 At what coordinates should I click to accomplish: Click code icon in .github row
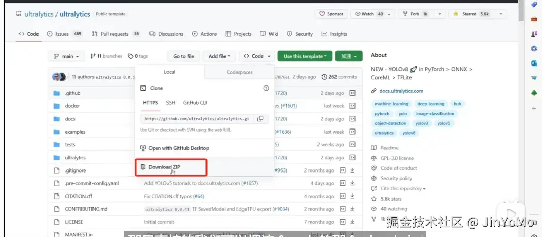pyautogui.click(x=352, y=93)
